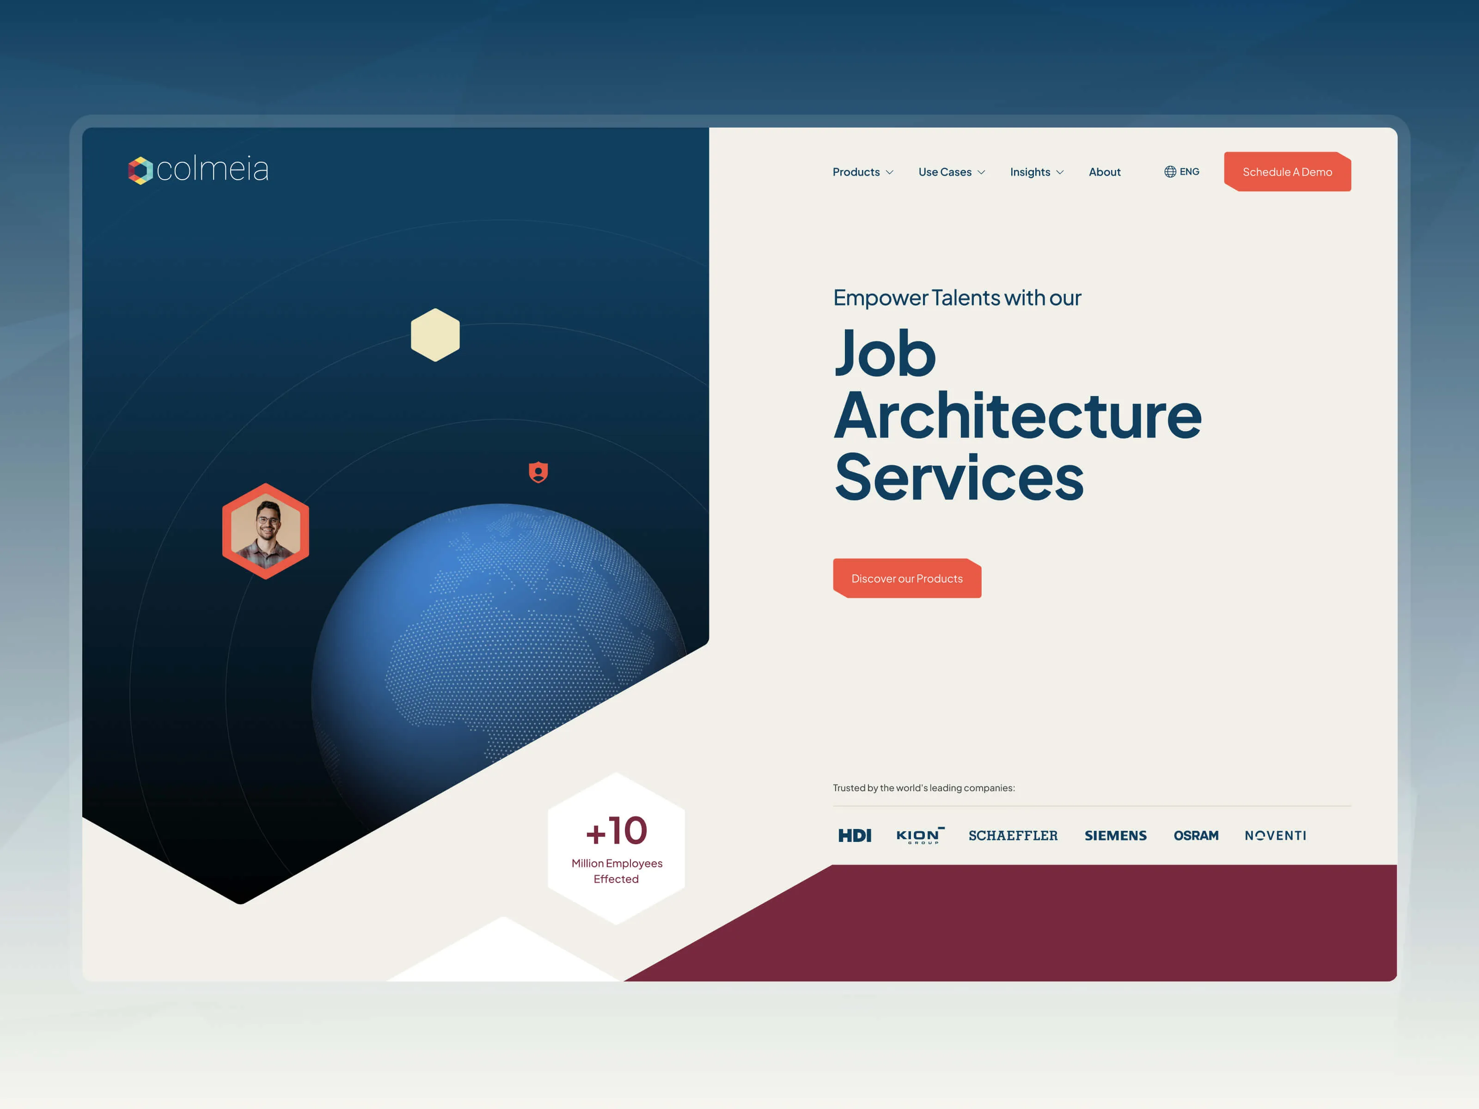This screenshot has height=1109, width=1479.
Task: Expand the Products dropdown chevron
Action: (x=890, y=172)
